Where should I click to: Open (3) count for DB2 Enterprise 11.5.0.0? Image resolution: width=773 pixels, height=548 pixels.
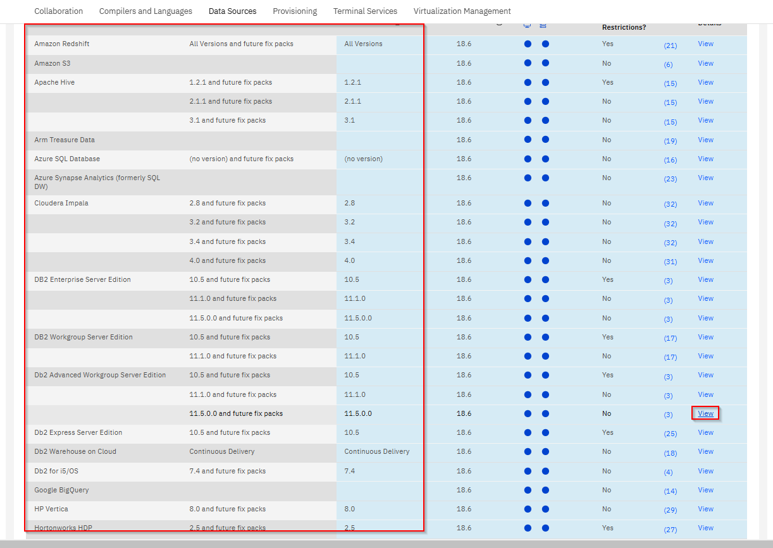tap(669, 319)
